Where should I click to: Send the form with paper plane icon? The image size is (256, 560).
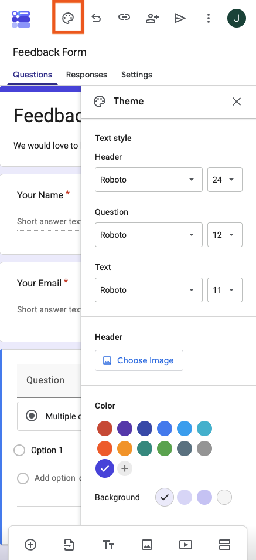180,18
